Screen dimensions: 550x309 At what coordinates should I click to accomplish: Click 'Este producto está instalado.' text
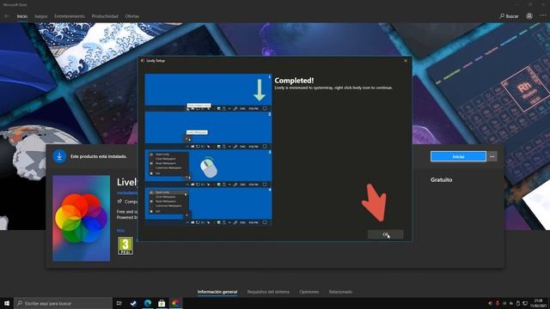coord(99,156)
